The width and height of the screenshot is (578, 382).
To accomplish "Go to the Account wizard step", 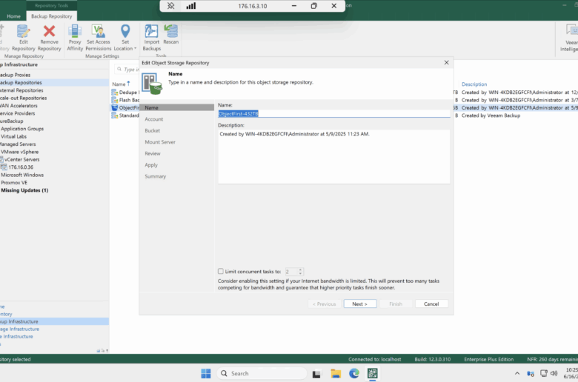I will pos(153,119).
